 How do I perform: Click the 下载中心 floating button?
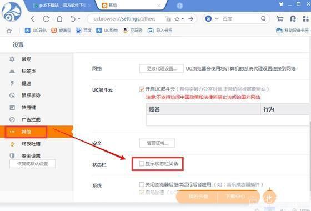click(x=236, y=197)
